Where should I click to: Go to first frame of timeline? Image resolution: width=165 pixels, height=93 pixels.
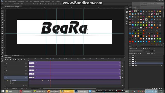click(x=5, y=60)
